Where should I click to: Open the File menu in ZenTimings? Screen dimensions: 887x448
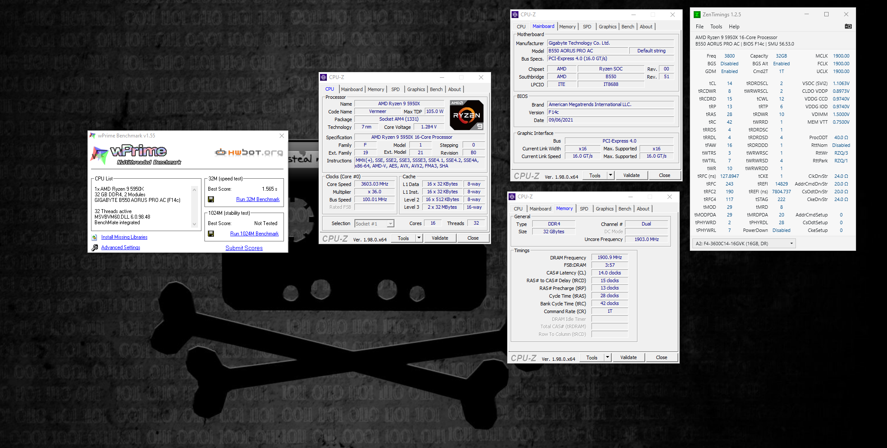(x=700, y=26)
